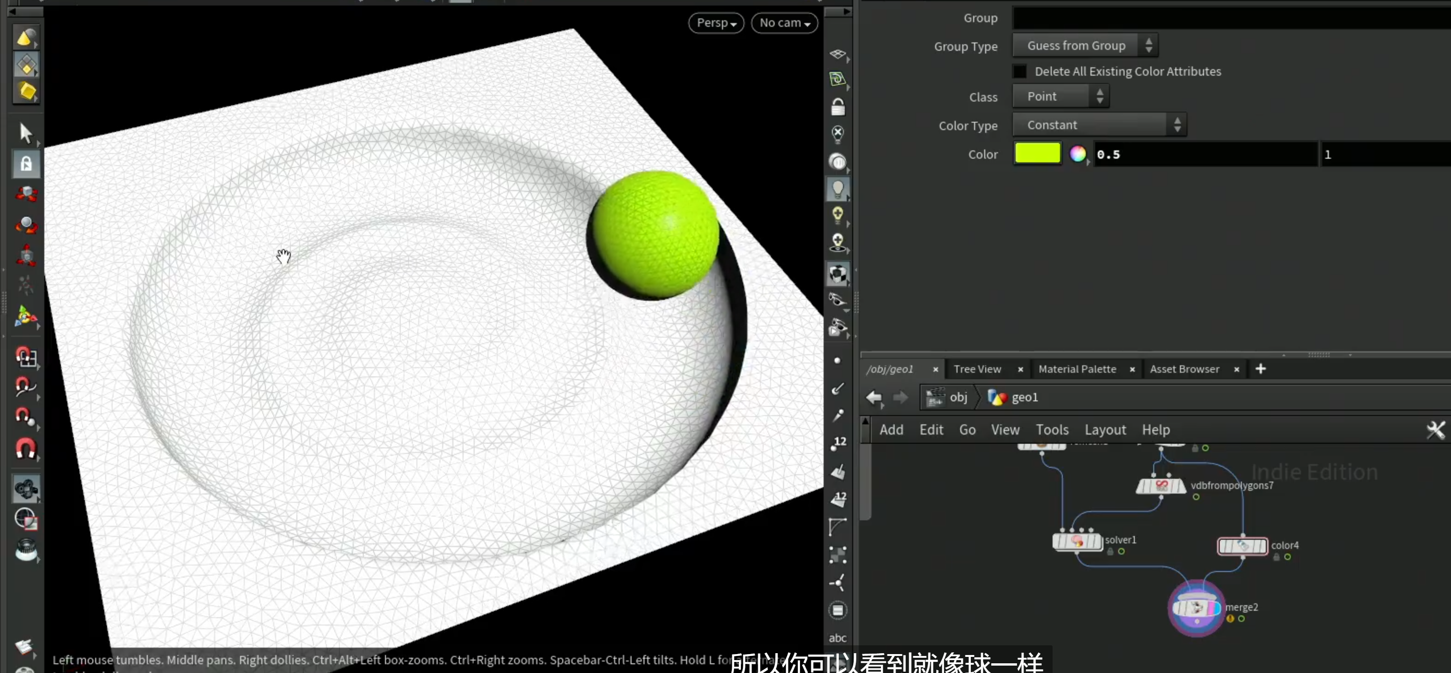This screenshot has width=1451, height=673.
Task: Open the Persp viewport dropdown
Action: (x=716, y=23)
